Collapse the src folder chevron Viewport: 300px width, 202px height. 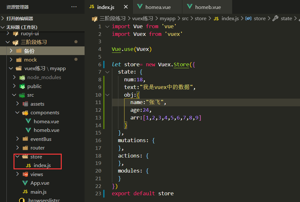(x=14, y=95)
